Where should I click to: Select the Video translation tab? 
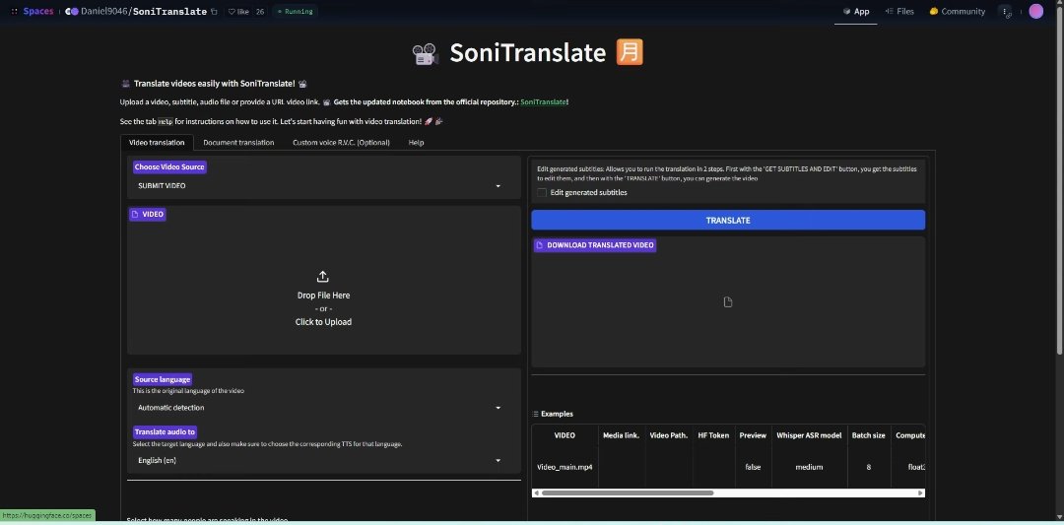157,143
